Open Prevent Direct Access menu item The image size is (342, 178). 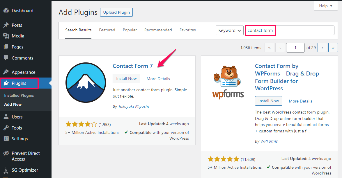tap(26, 156)
